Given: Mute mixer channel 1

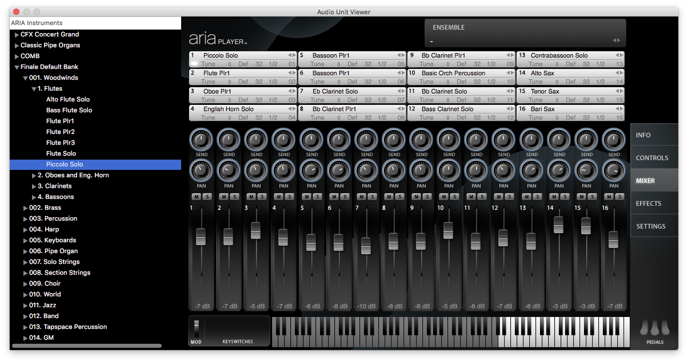Looking at the screenshot, I should tap(196, 197).
